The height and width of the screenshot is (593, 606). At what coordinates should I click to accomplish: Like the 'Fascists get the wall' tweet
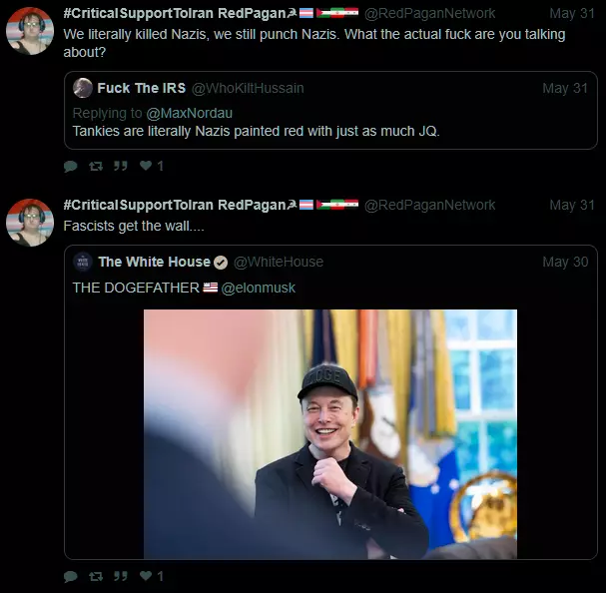tap(146, 576)
